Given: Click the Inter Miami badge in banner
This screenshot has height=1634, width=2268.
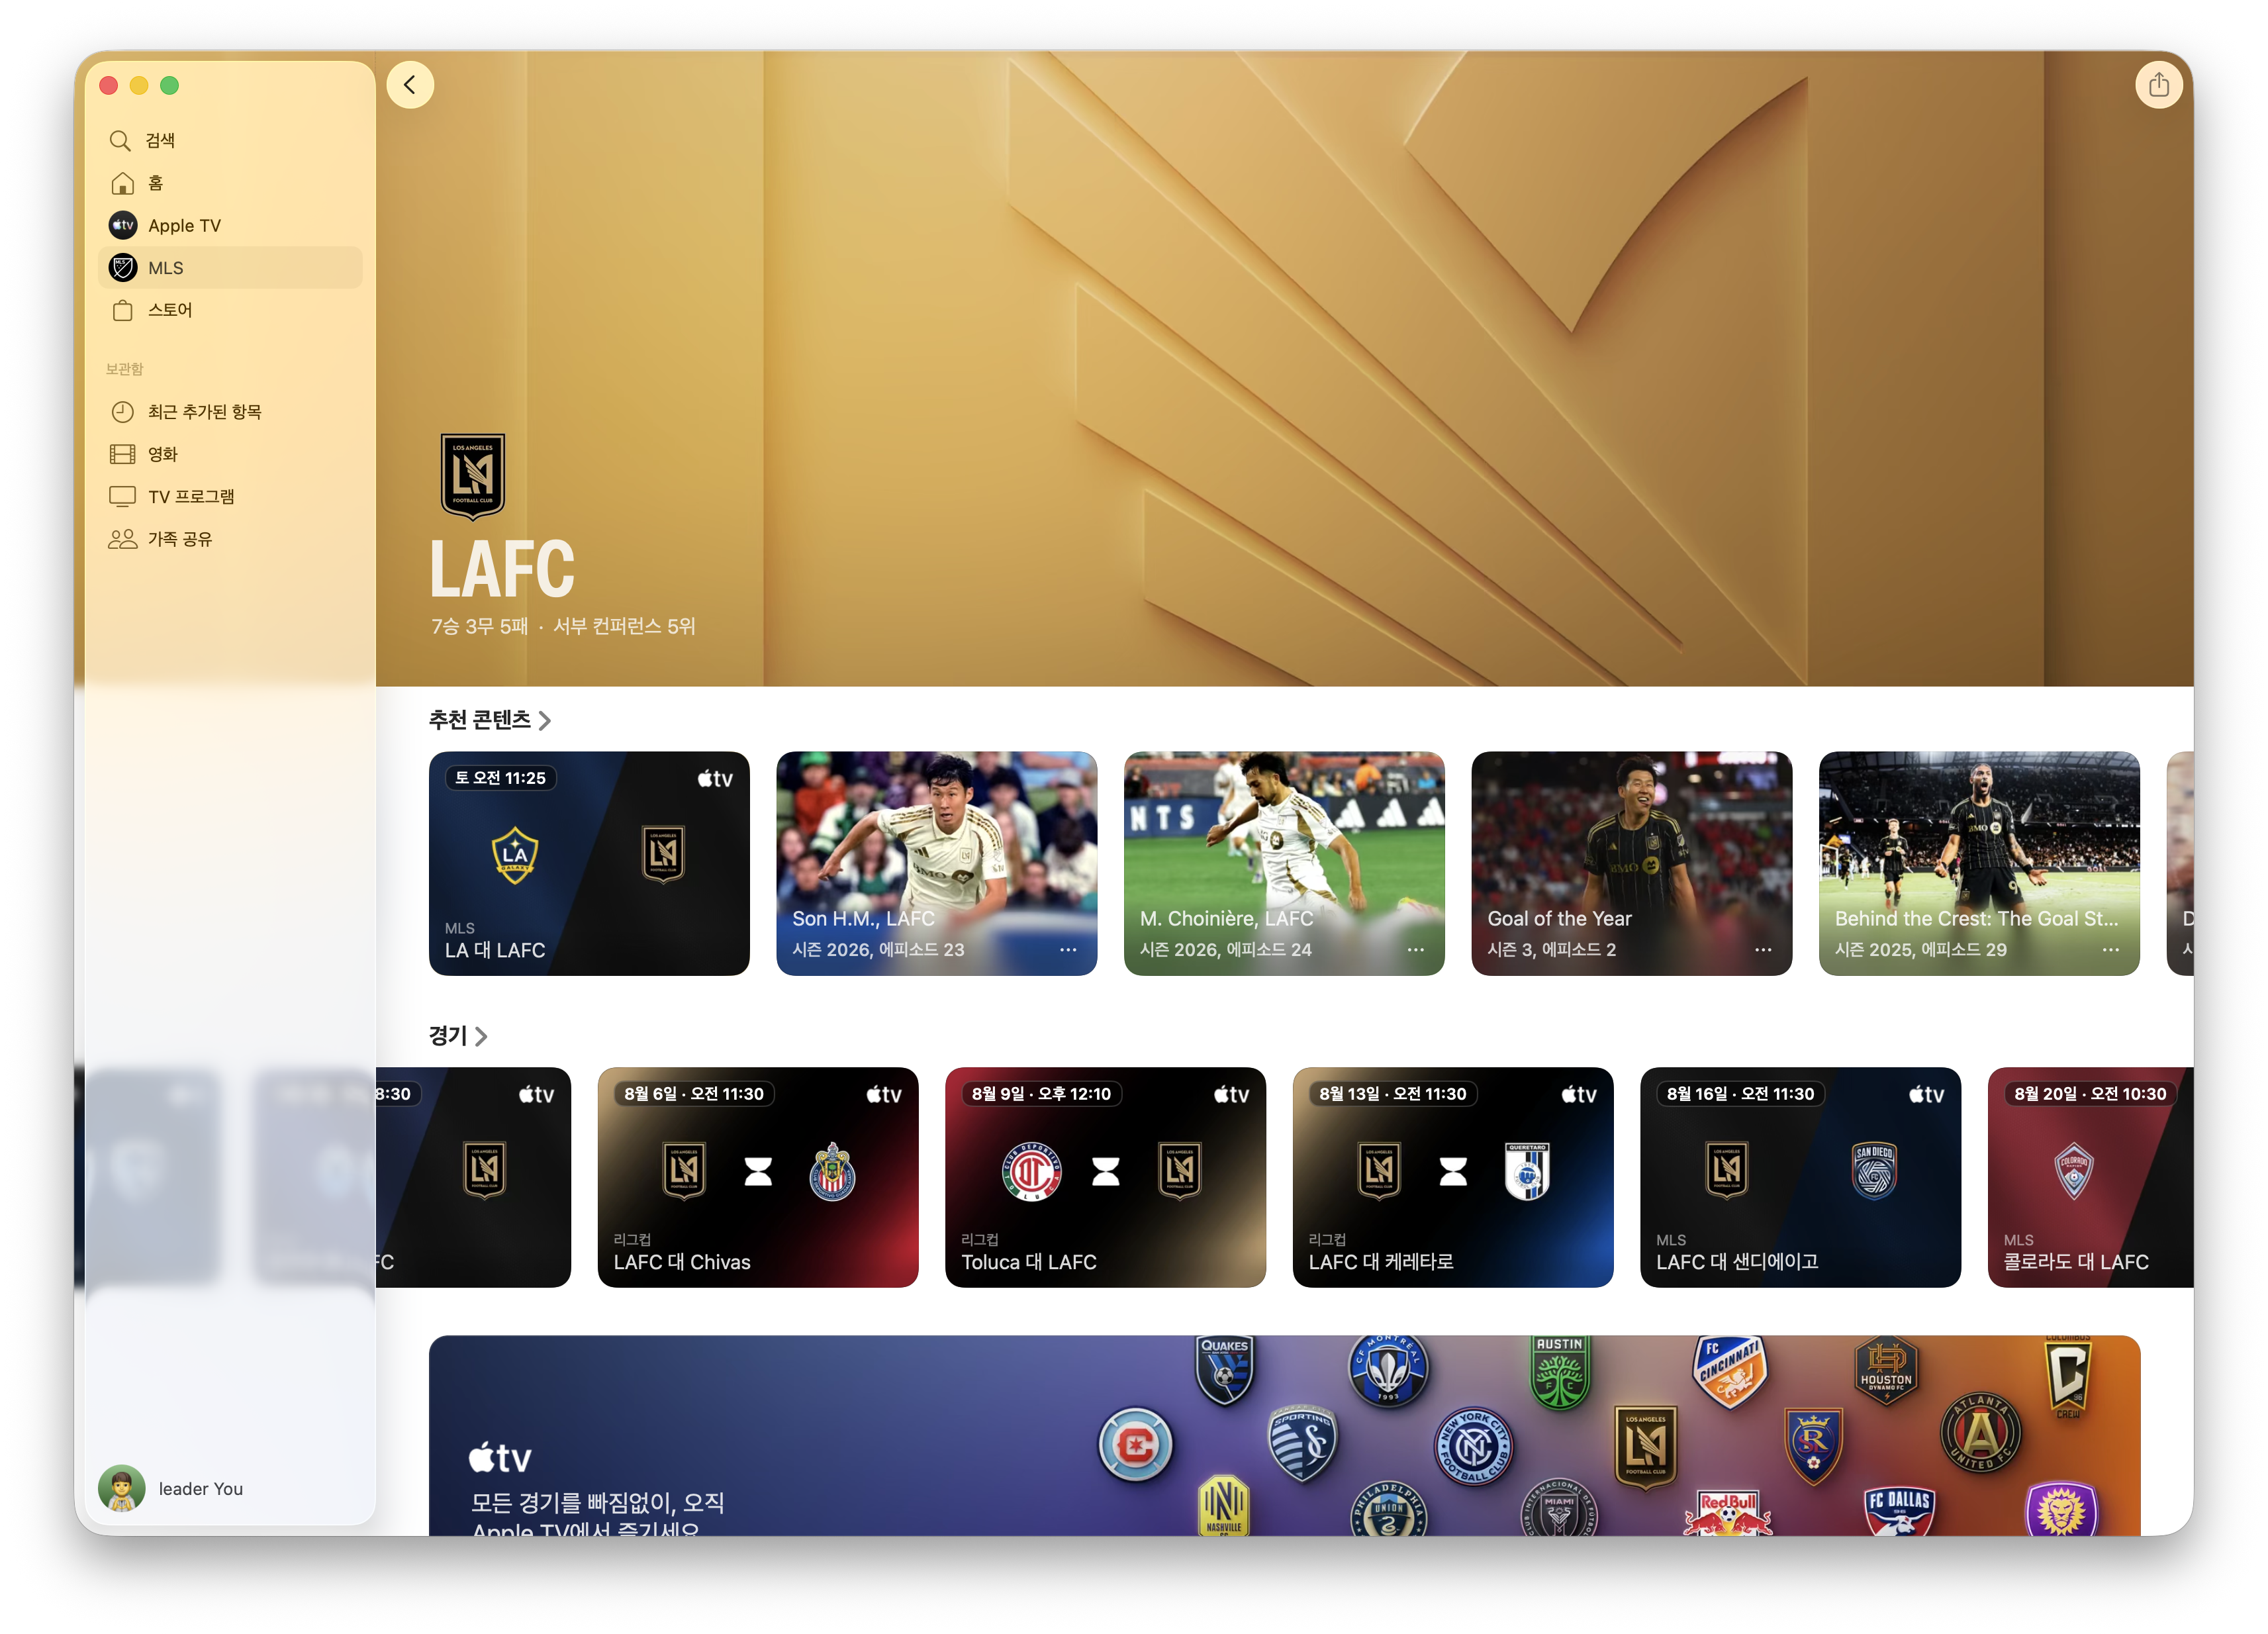Looking at the screenshot, I should (x=1559, y=1508).
